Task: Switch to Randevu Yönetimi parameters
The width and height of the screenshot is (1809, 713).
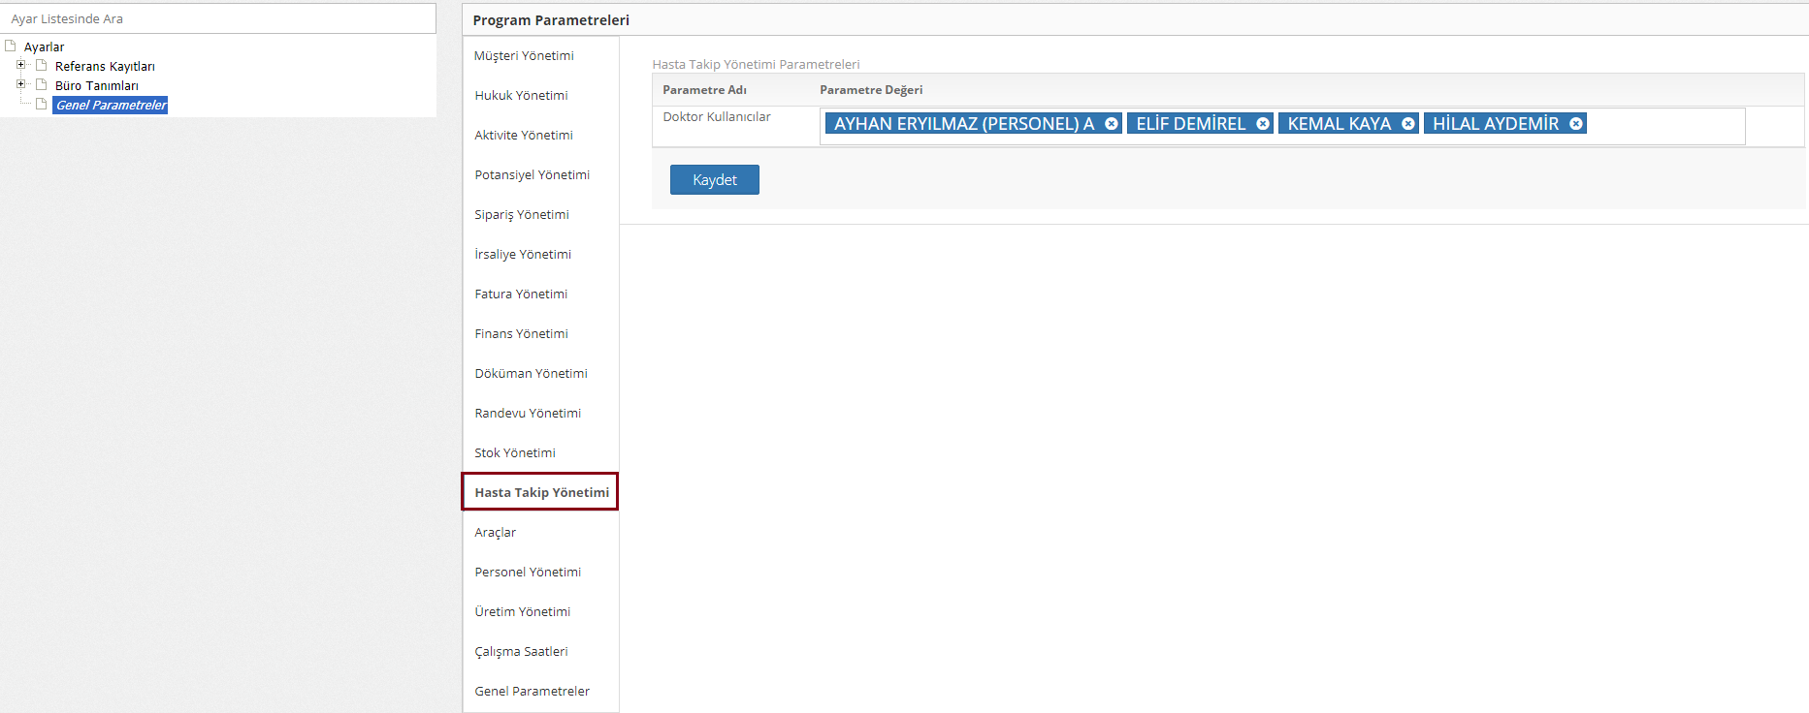Action: 528,414
